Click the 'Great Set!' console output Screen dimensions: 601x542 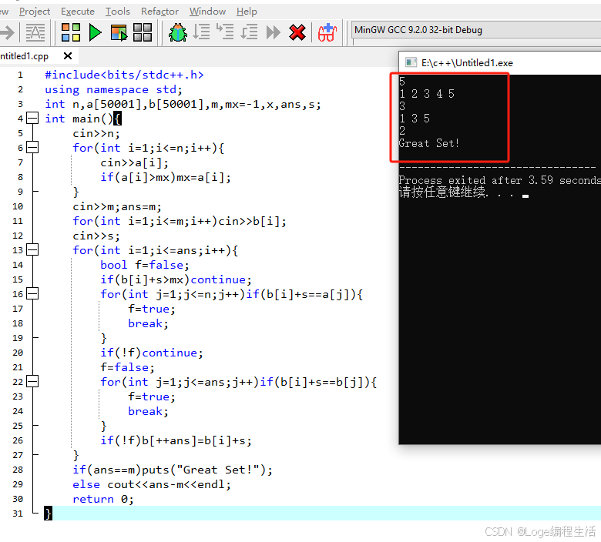429,143
